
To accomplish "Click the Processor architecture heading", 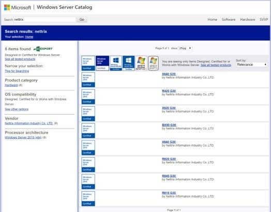I will [26, 133].
